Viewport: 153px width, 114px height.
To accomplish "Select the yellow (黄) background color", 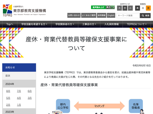I will [x=148, y=8].
